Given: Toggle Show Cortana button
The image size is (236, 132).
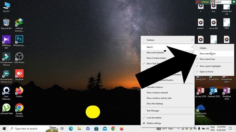Looking at the screenshot, I should click(x=156, y=58).
